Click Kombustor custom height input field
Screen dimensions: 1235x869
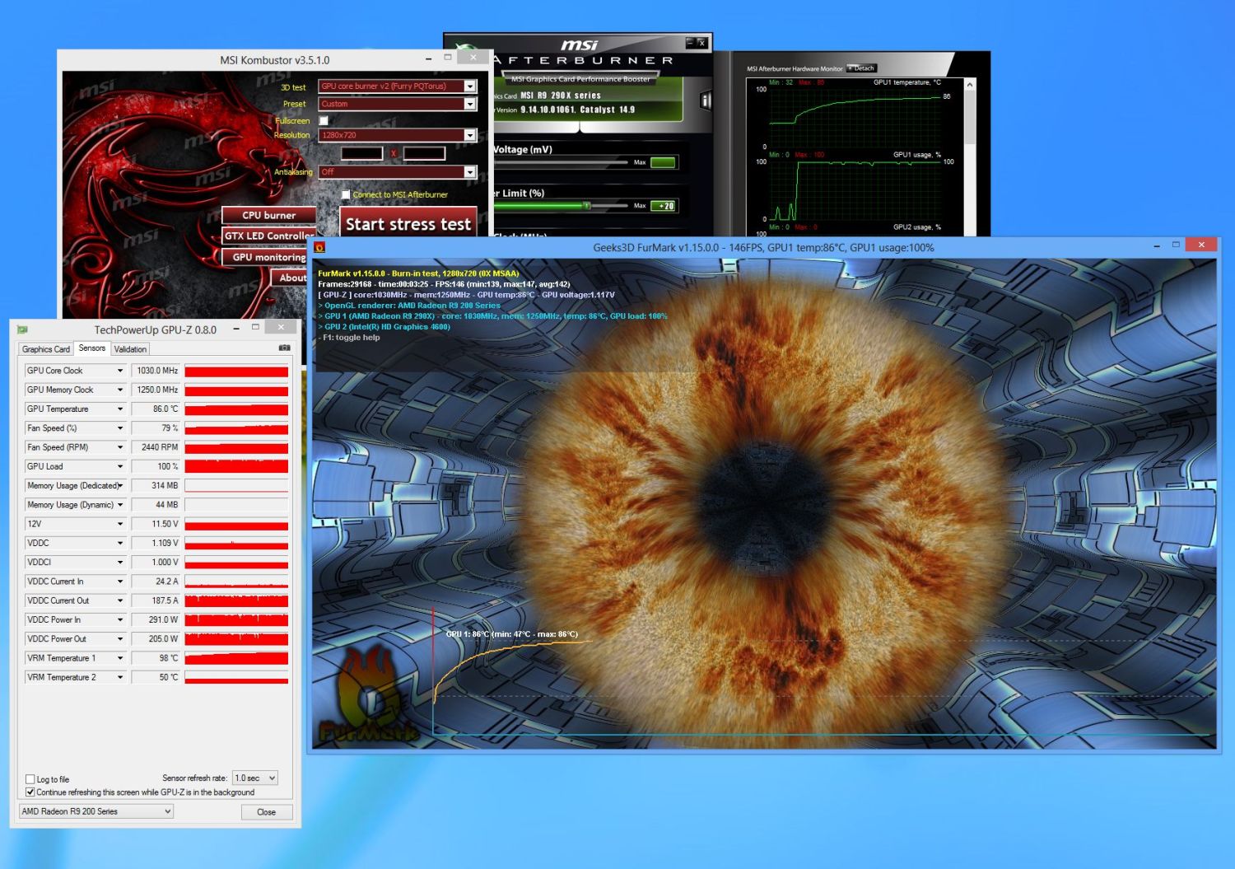(x=424, y=153)
